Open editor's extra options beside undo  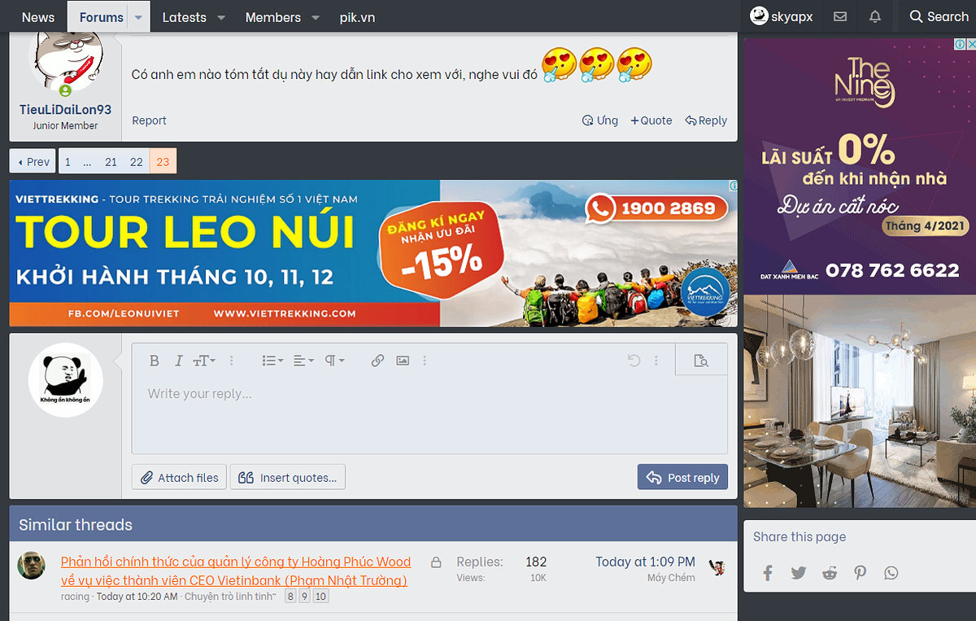(x=656, y=361)
